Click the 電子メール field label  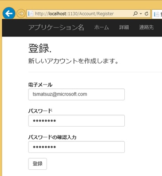40,85
